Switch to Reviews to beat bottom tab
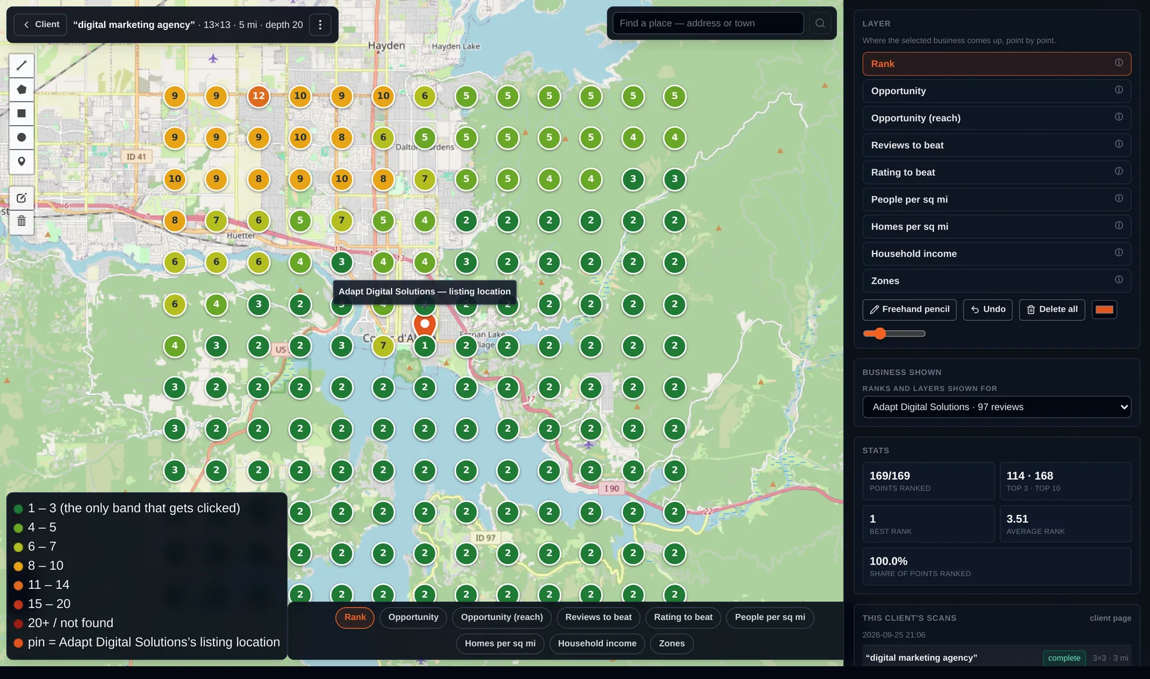1150x679 pixels. [x=599, y=618]
